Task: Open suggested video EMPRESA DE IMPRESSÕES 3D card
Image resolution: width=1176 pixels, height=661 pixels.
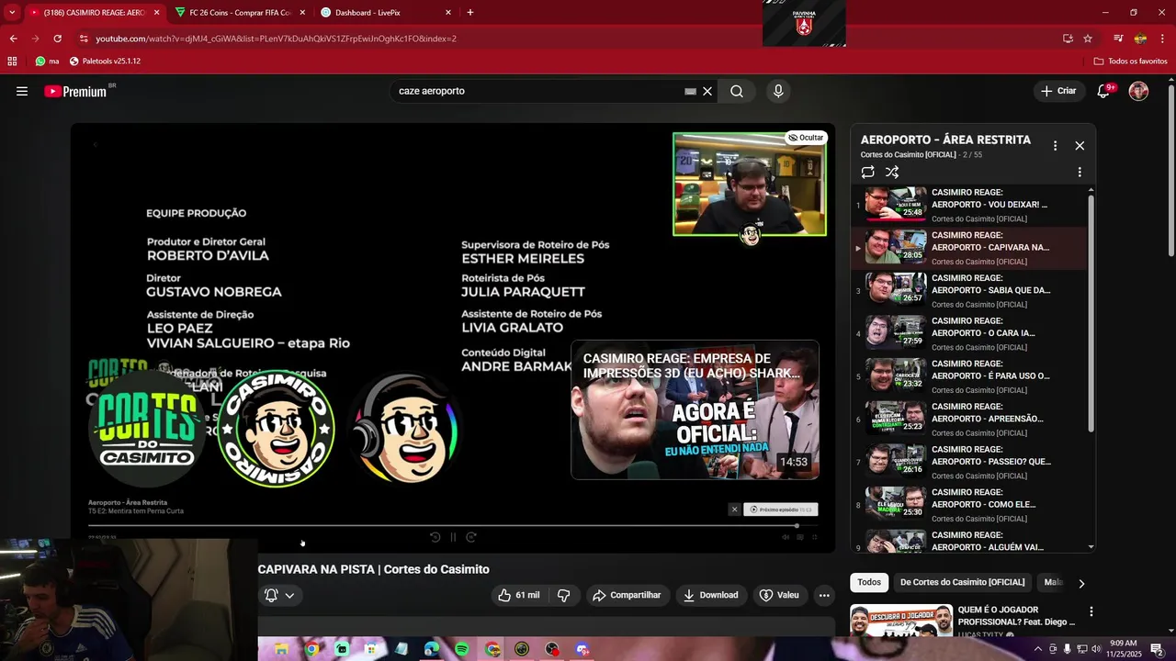Action: [695, 409]
